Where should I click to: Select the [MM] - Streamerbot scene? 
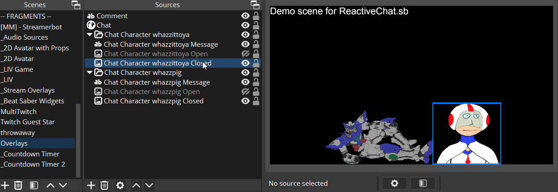[x=38, y=27]
